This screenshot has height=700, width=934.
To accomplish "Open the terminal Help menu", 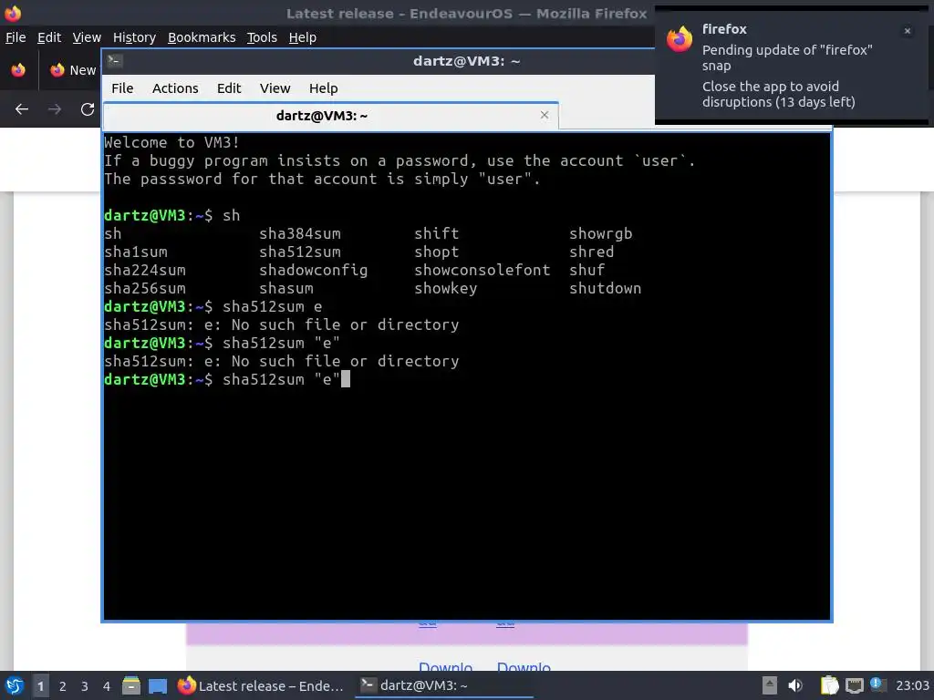I will [324, 88].
